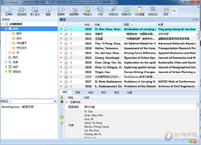
Task: Switch to the 附件 tab
Action: (104, 92)
